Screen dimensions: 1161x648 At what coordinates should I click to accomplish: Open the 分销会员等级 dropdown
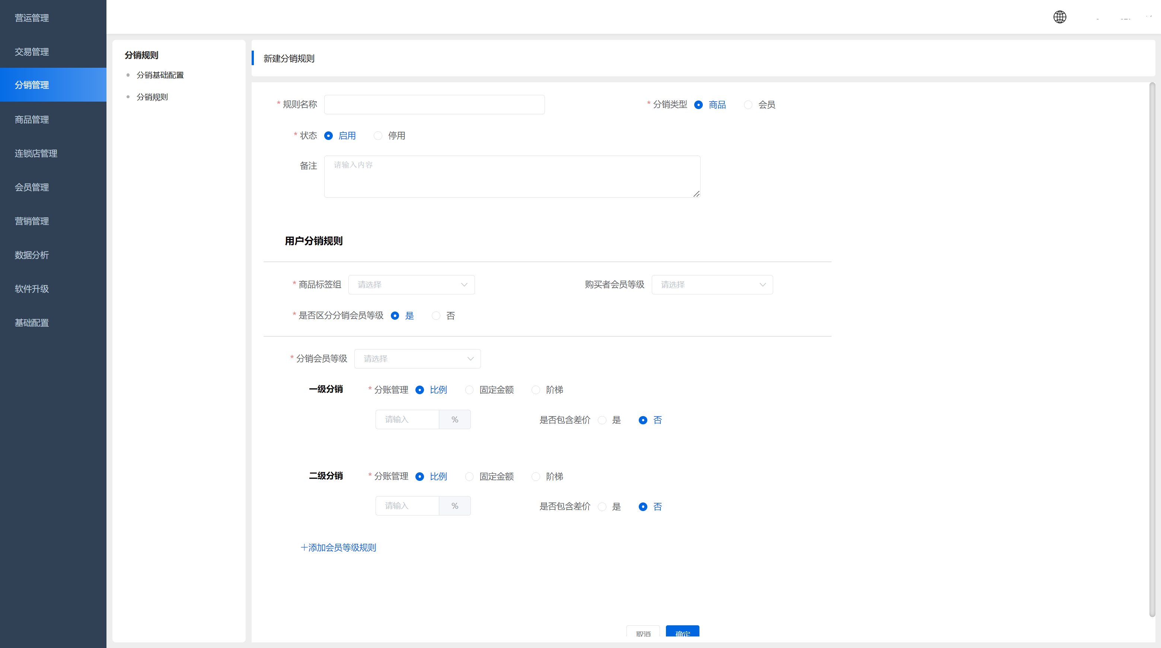pos(417,359)
